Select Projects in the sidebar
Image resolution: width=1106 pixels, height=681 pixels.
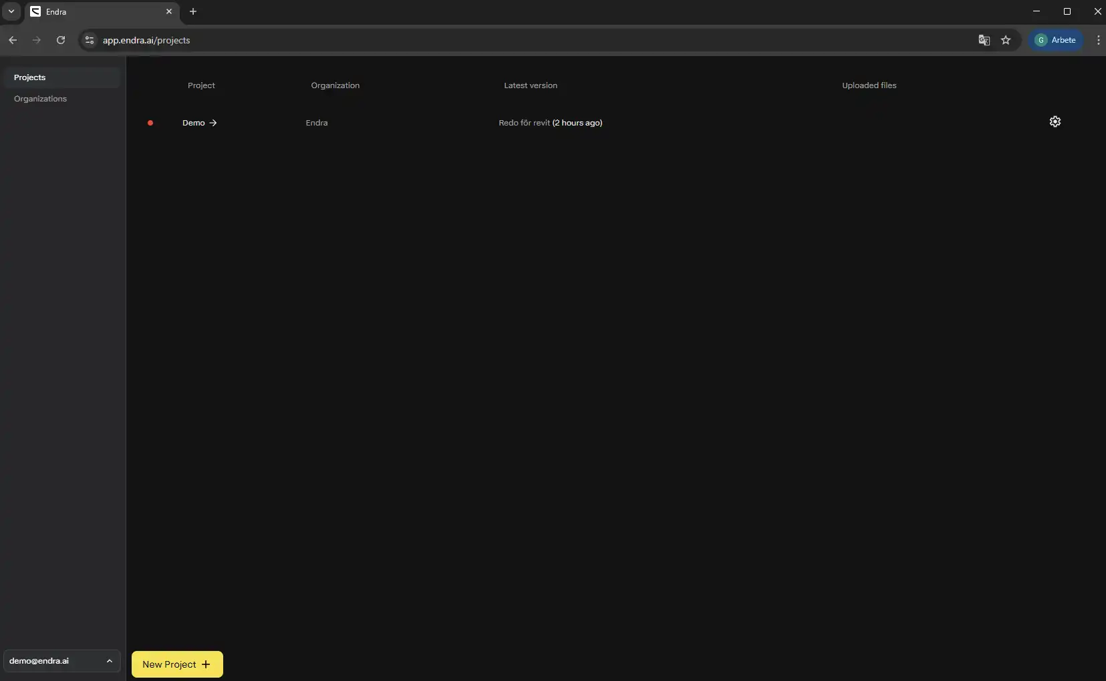(30, 77)
